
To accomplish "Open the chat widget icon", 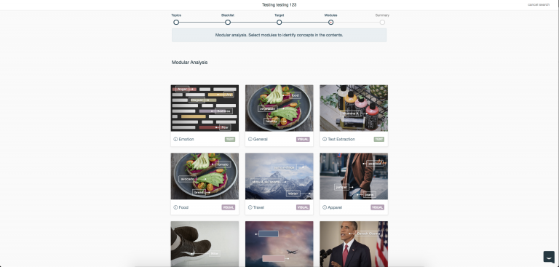I will [549, 257].
